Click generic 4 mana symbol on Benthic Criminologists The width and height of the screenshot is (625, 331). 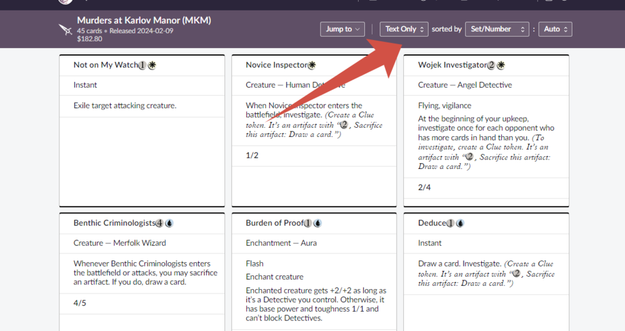tap(159, 223)
